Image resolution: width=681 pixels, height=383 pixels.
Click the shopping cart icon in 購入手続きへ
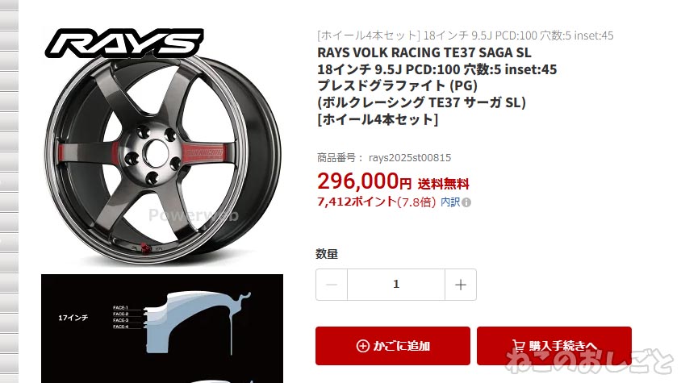519,346
